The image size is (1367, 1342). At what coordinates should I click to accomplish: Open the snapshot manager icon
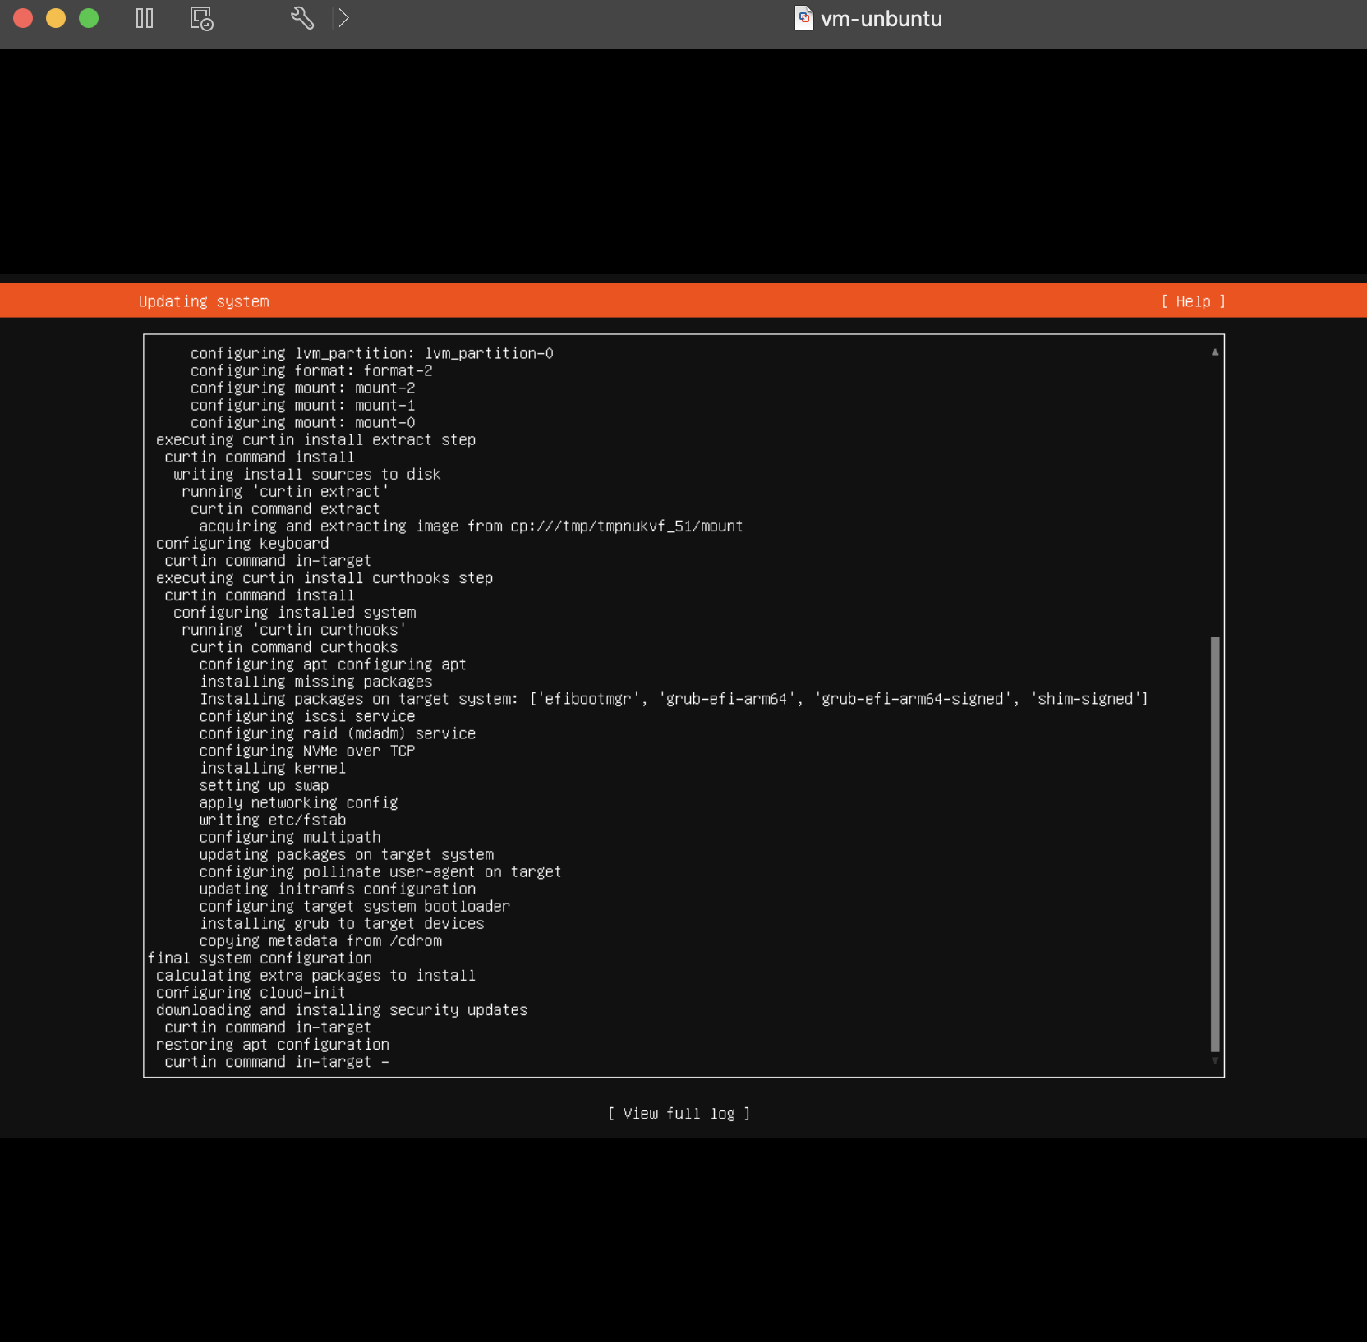[x=201, y=18]
